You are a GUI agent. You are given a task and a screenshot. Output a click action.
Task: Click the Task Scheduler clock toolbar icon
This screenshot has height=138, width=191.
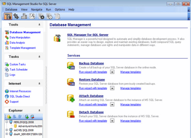pyautogui.click(x=50, y=16)
